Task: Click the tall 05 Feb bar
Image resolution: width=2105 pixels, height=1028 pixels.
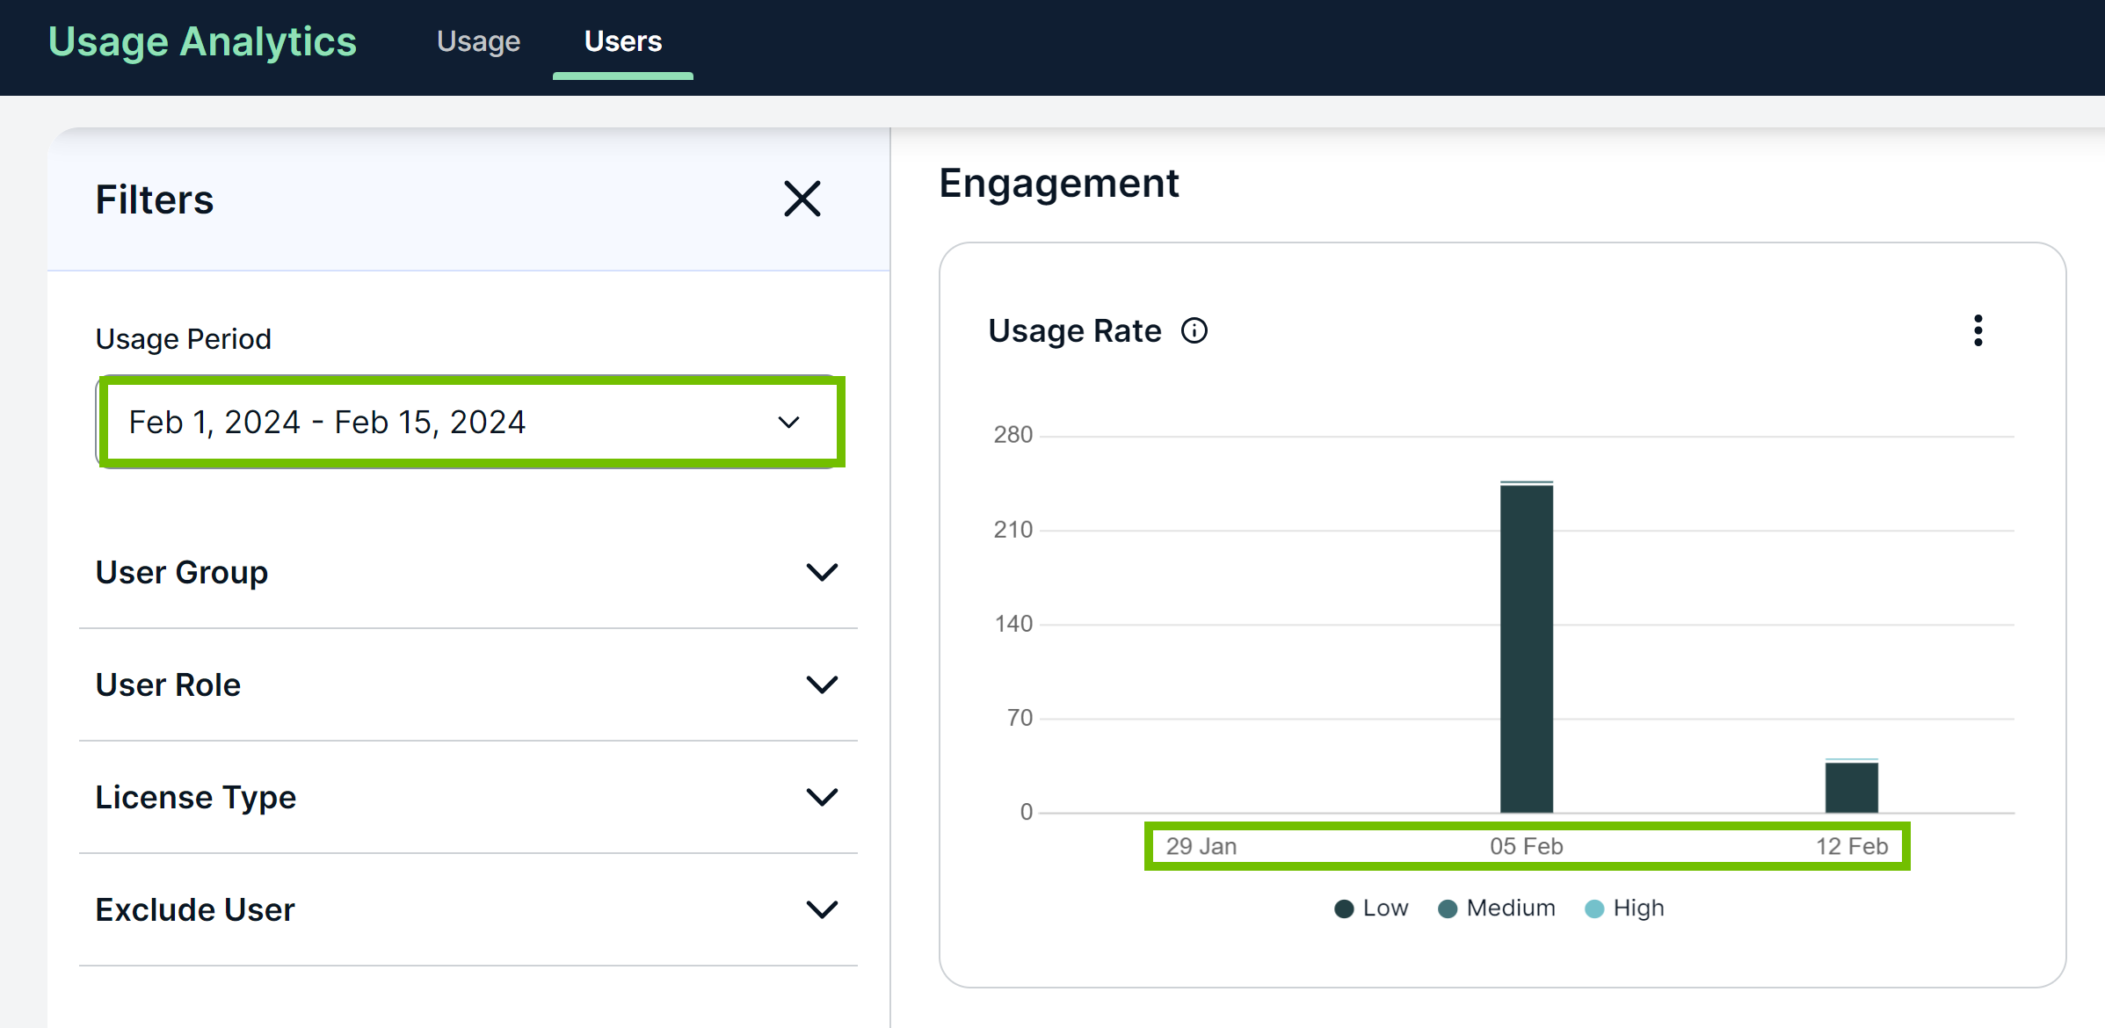Action: [x=1526, y=650]
